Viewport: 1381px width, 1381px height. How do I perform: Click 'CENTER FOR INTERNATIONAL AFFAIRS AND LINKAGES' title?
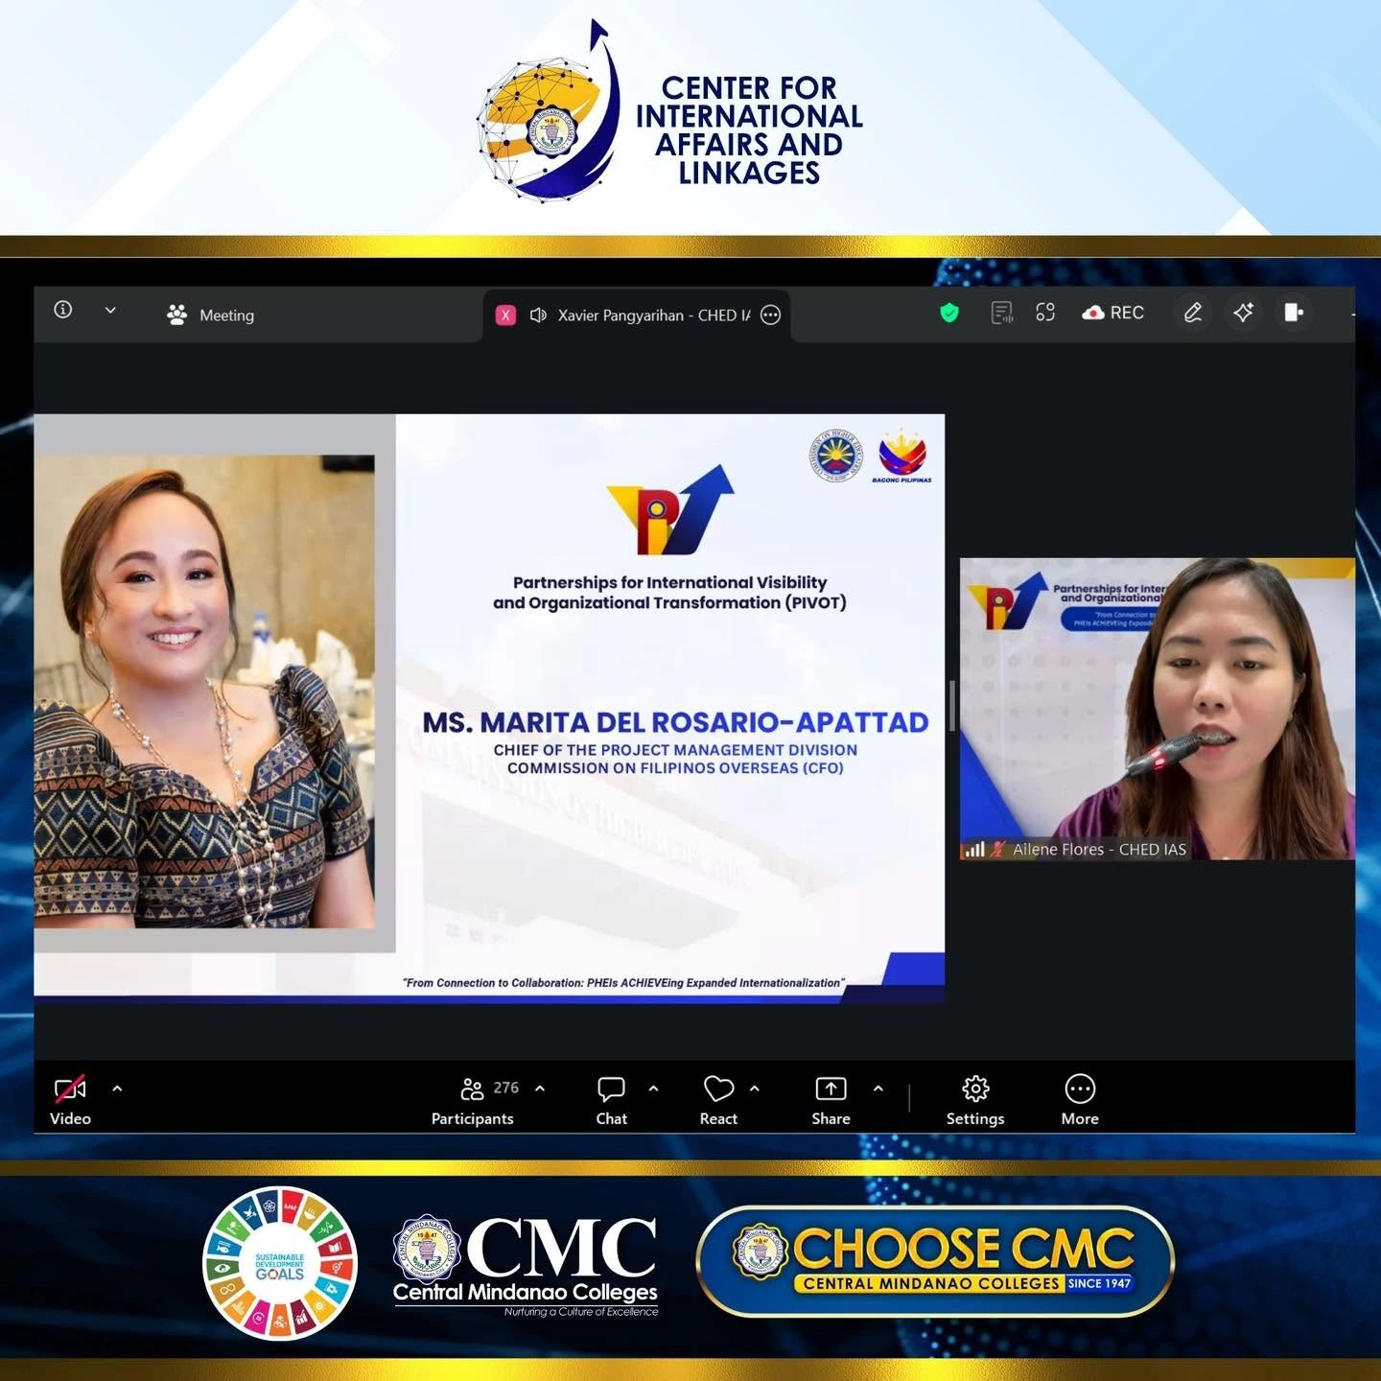click(749, 130)
